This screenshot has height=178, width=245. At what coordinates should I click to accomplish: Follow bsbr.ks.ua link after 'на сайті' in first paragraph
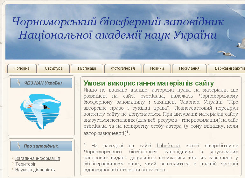click(152, 96)
